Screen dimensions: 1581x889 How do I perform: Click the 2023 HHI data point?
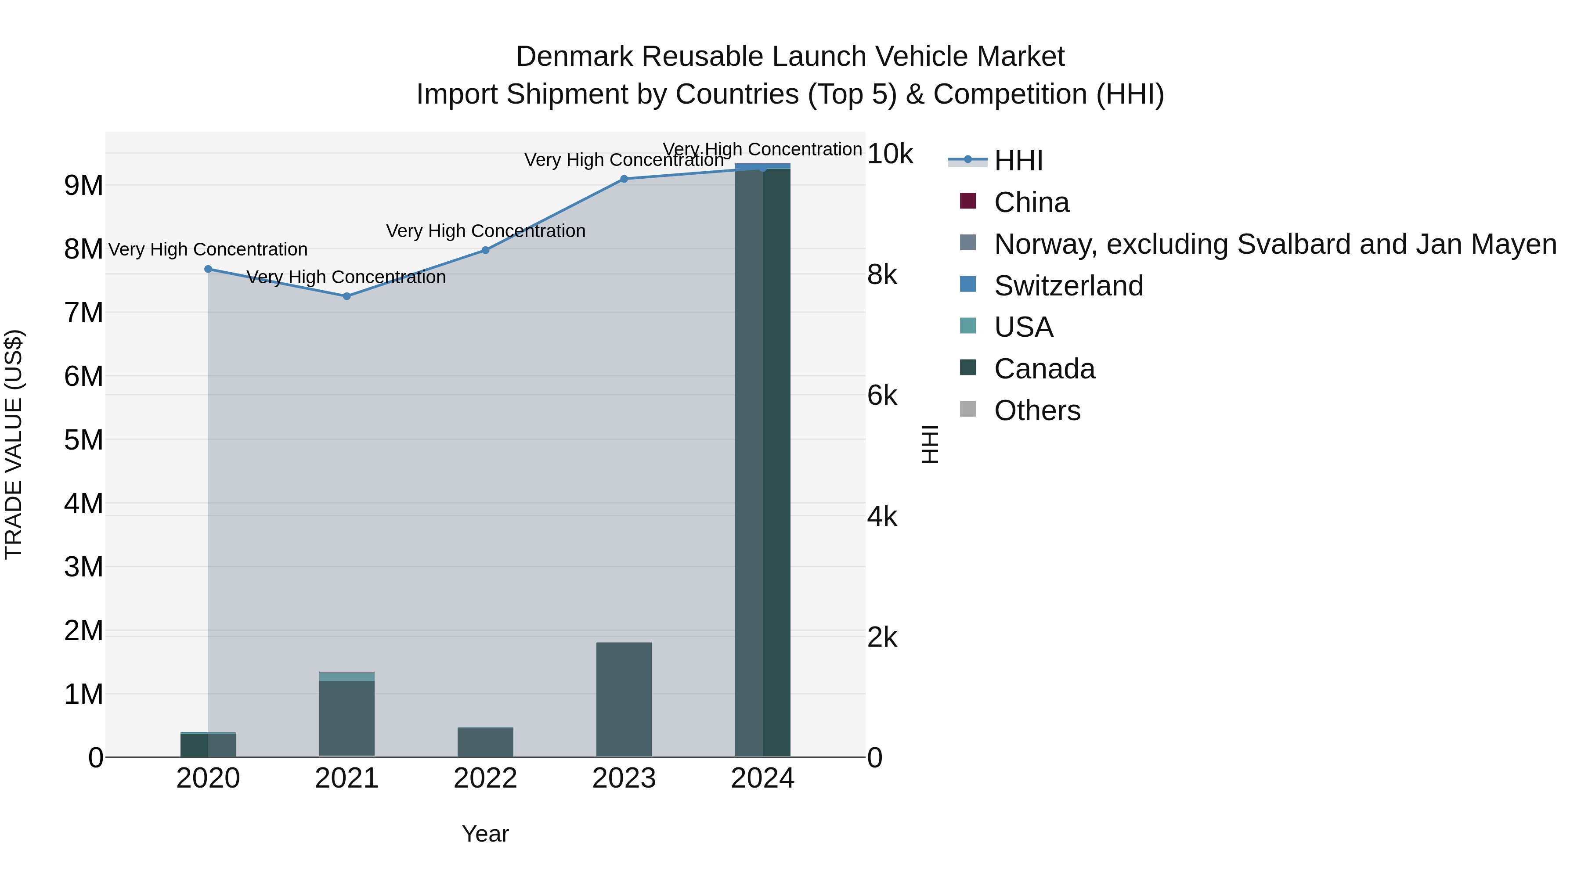624,179
